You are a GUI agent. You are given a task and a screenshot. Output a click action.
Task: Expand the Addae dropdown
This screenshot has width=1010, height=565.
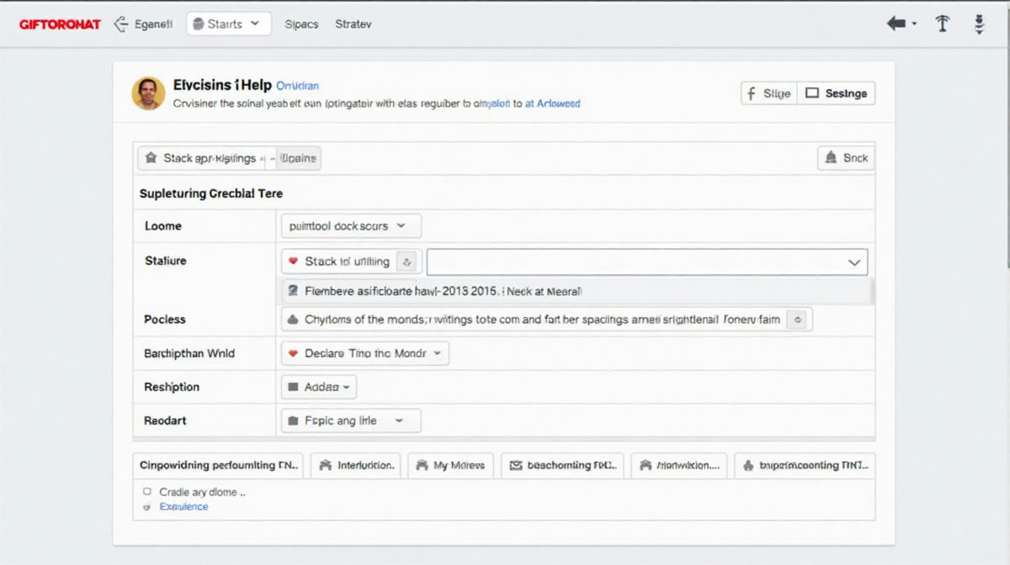pos(319,388)
